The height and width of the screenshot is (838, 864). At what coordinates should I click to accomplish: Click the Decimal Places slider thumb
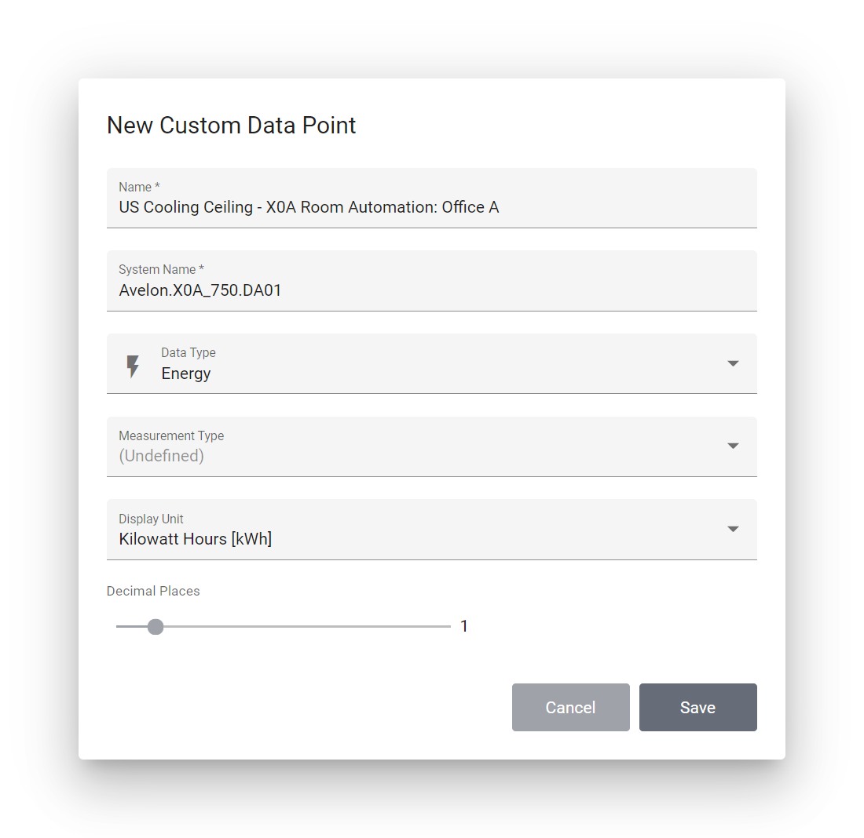(156, 627)
